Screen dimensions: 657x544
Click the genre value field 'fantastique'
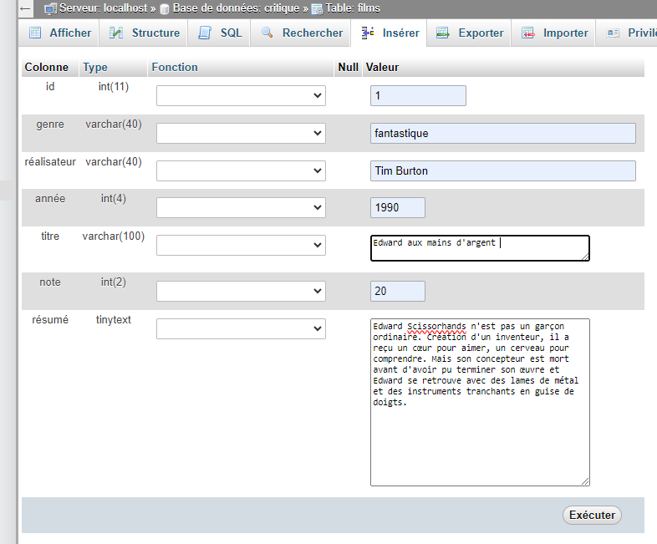(503, 133)
